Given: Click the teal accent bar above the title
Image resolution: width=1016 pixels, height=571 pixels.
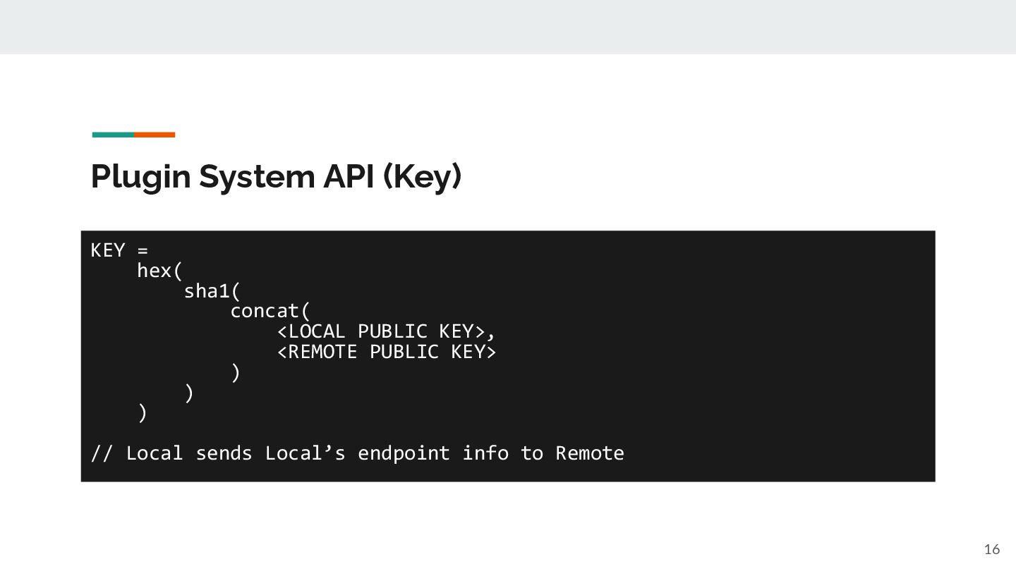Looking at the screenshot, I should 113,135.
